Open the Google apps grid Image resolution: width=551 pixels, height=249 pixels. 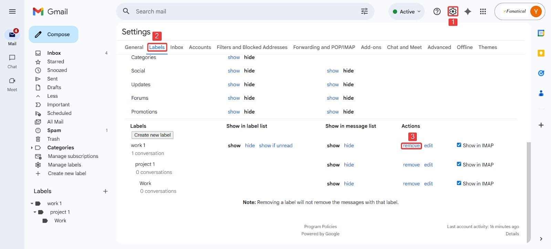coord(483,11)
